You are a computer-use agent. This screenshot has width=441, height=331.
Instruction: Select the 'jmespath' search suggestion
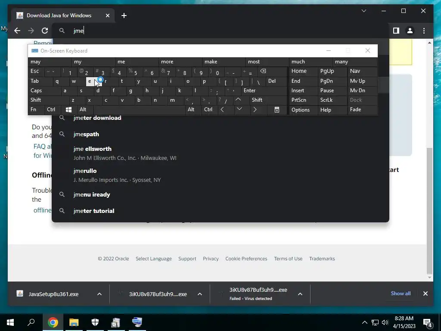[220, 134]
